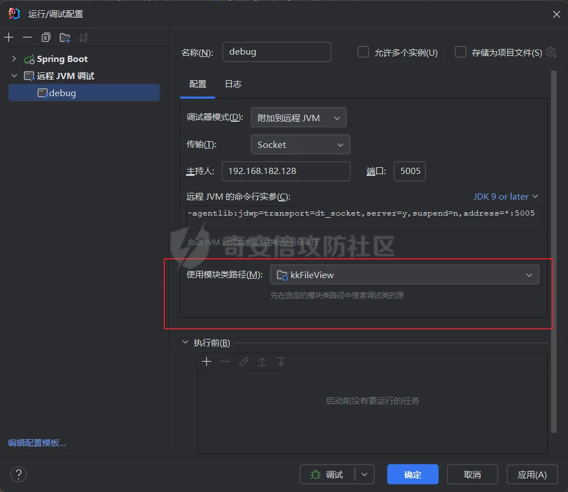
Task: Click the new folder icon in left toolbar
Action: pos(65,38)
